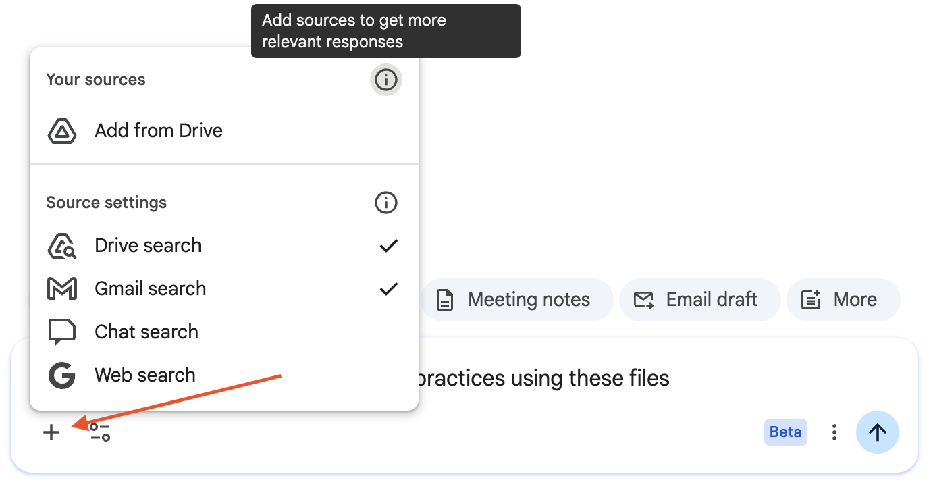Expand the More suggestions chip

pyautogui.click(x=843, y=300)
